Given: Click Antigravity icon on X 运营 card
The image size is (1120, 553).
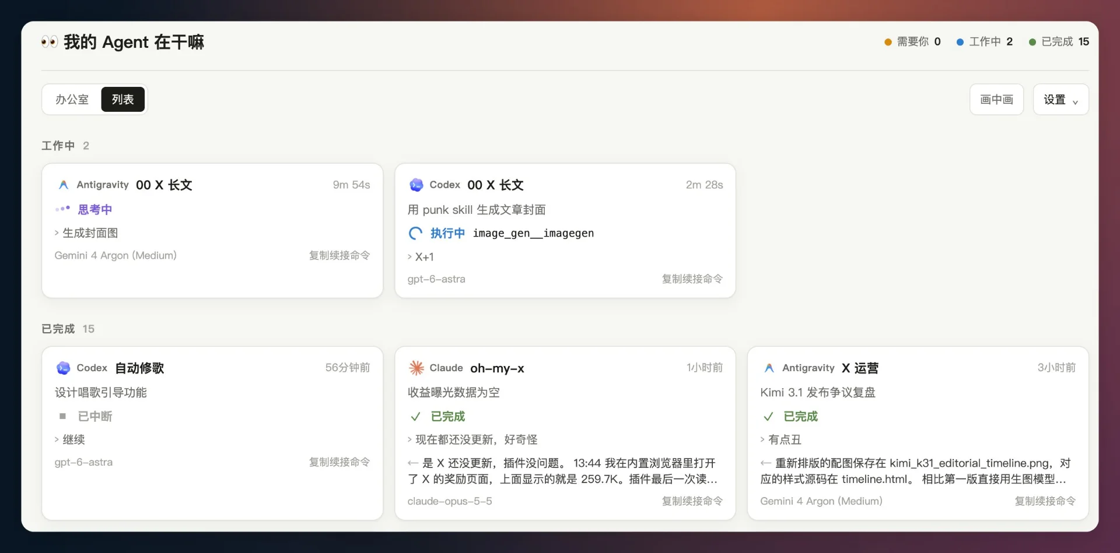Looking at the screenshot, I should tap(769, 368).
